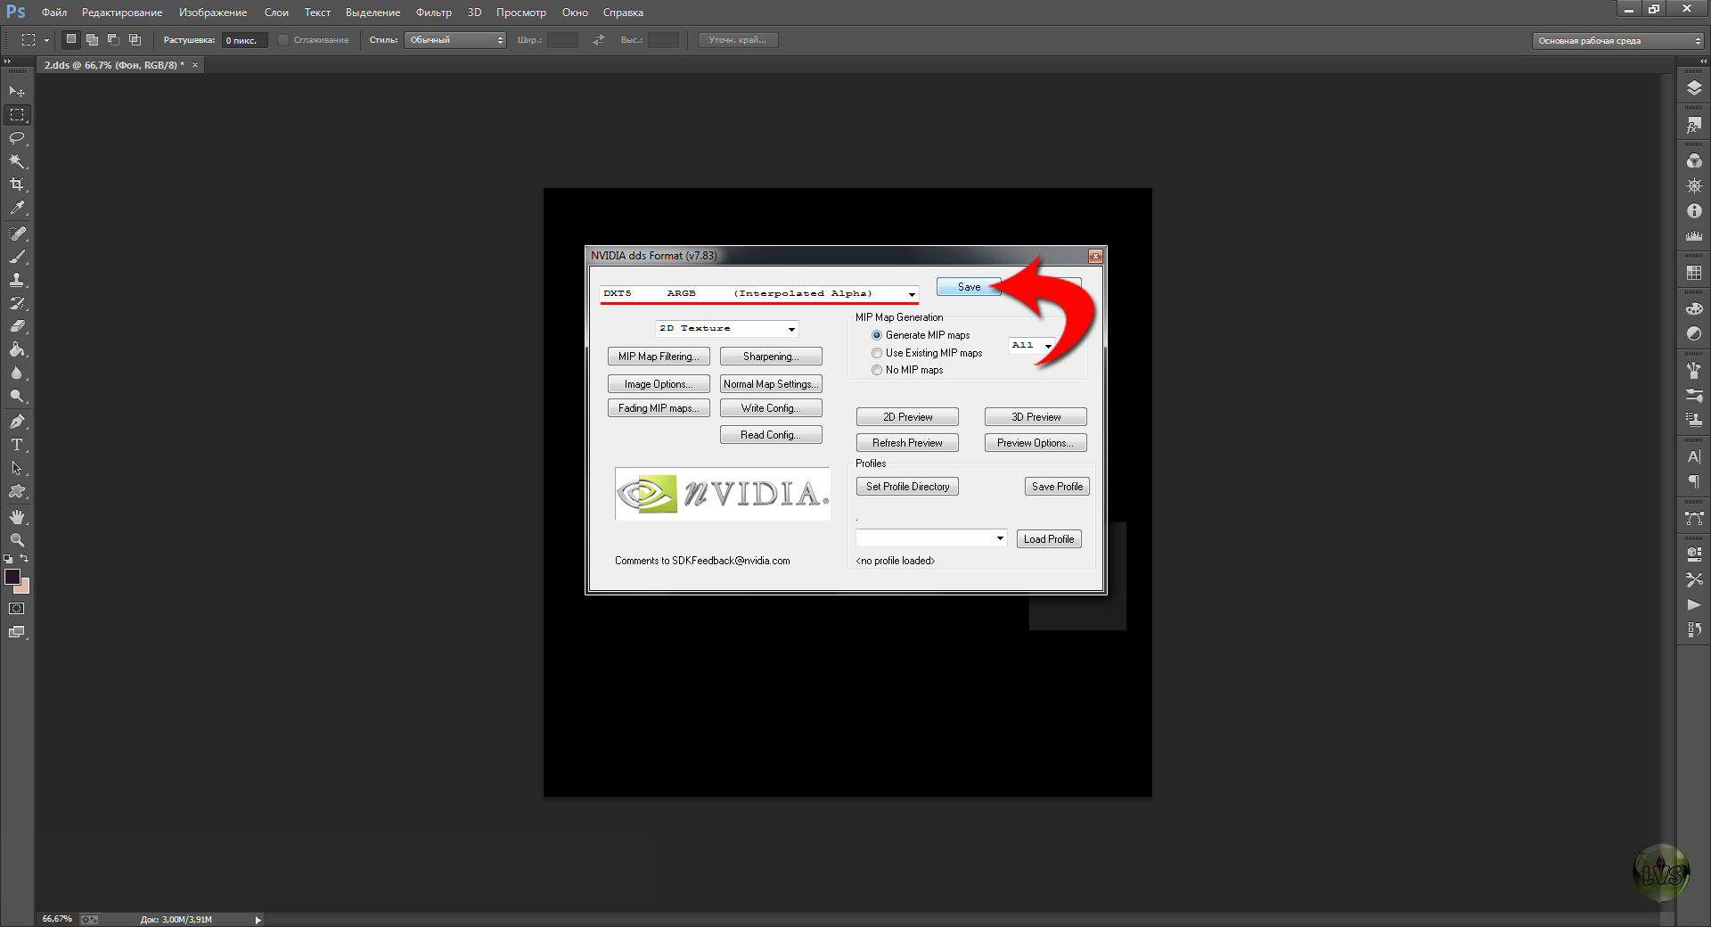Open the Изображение menu
1711x927 pixels.
click(213, 12)
